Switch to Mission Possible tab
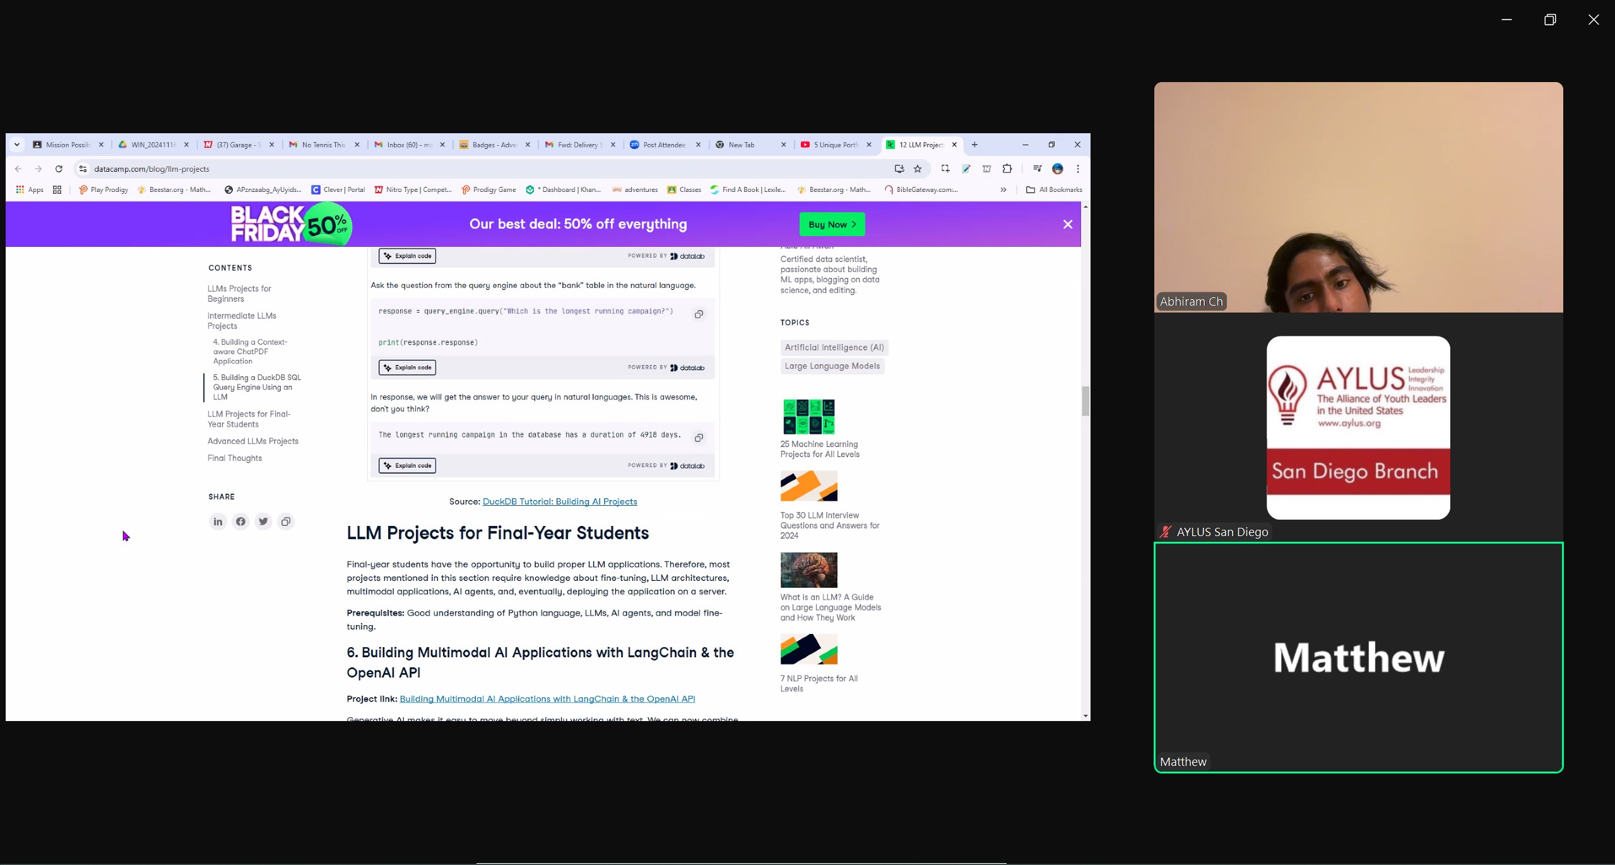Viewport: 1615px width, 865px height. click(x=68, y=145)
